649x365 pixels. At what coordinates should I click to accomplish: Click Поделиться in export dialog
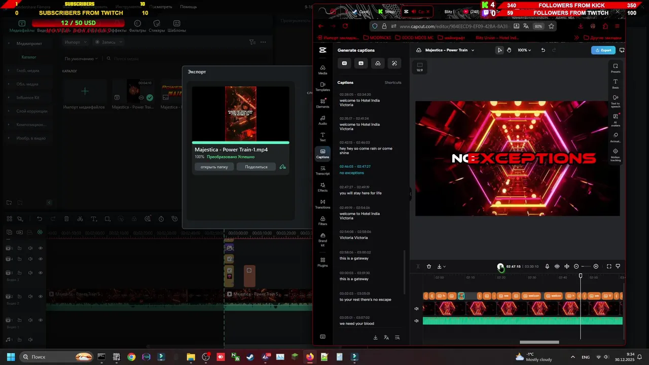256,167
